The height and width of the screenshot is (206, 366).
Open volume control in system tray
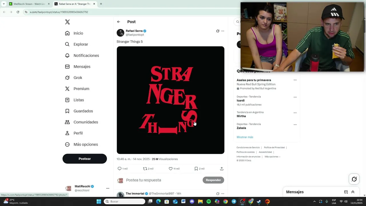pos(346,201)
